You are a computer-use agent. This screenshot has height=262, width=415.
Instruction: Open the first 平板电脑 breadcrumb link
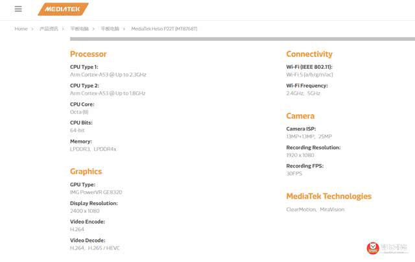[79, 29]
